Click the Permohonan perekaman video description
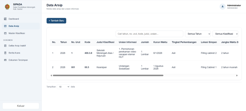246x111 pixels. [127, 53]
